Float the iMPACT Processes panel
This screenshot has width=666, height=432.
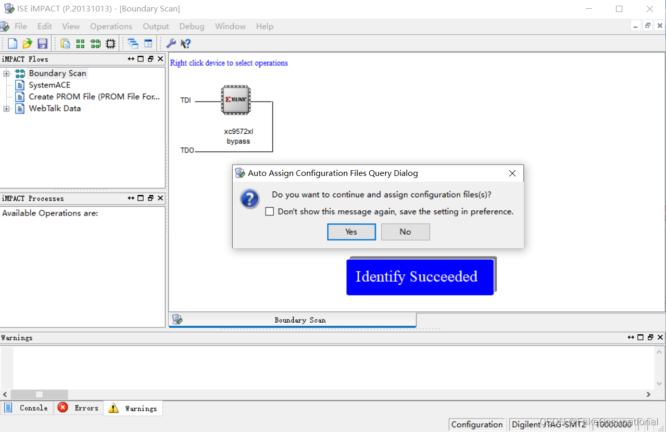(x=150, y=198)
